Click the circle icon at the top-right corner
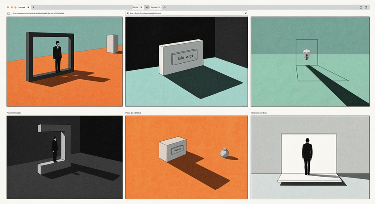The width and height of the screenshot is (375, 204). click(x=361, y=7)
